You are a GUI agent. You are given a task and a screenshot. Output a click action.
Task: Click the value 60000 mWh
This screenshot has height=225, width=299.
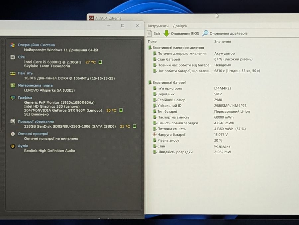pyautogui.click(x=224, y=117)
